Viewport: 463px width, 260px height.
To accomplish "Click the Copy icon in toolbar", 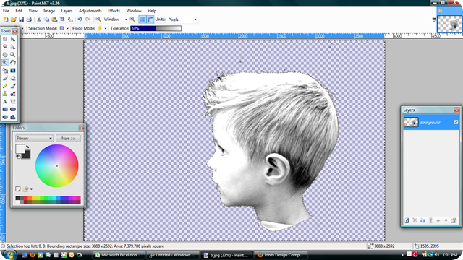I will pyautogui.click(x=46, y=19).
